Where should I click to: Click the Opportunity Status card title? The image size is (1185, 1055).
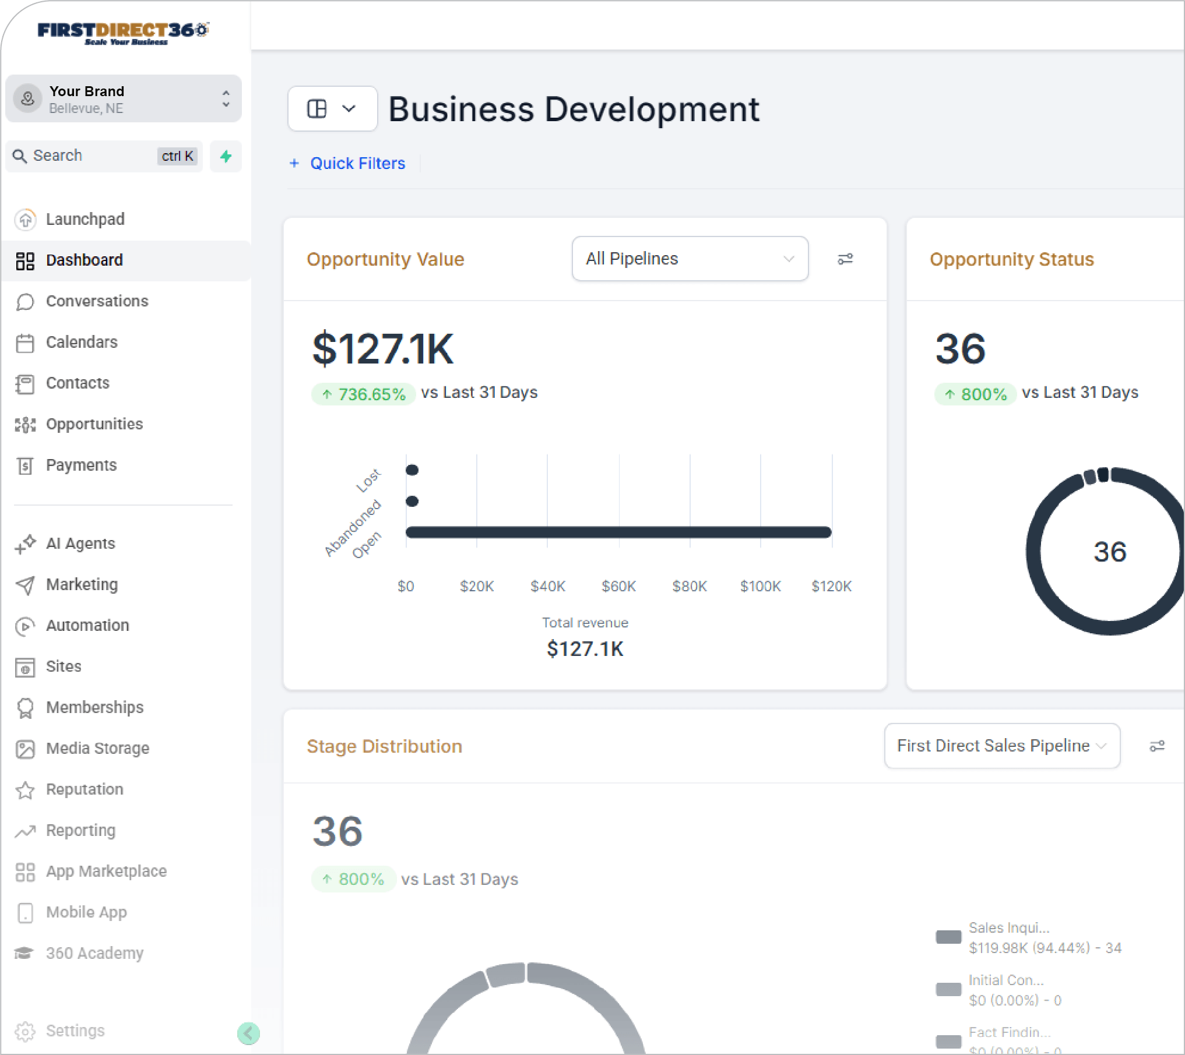[x=1012, y=259]
